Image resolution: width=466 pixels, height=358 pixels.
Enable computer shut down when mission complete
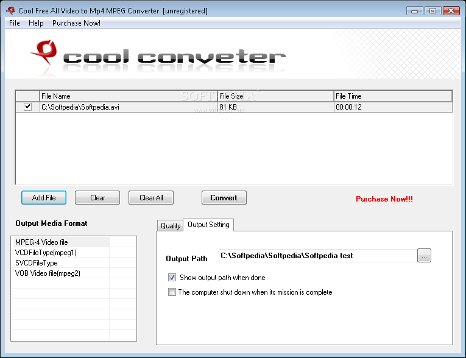tap(172, 292)
